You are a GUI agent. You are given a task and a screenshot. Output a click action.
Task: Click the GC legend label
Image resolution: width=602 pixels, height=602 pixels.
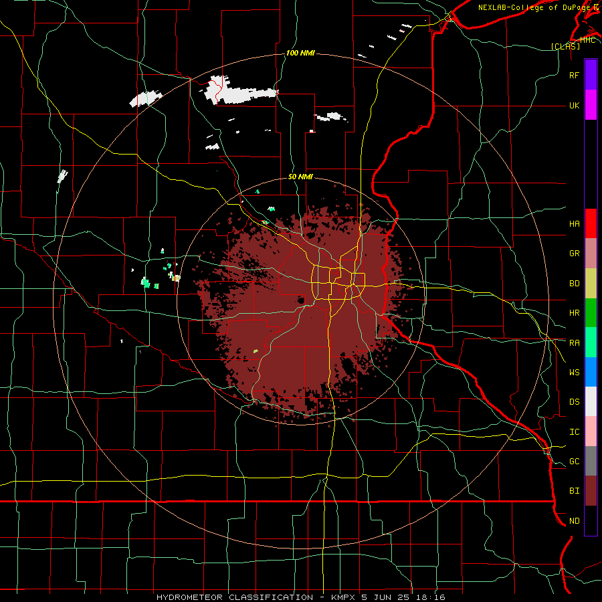click(574, 462)
